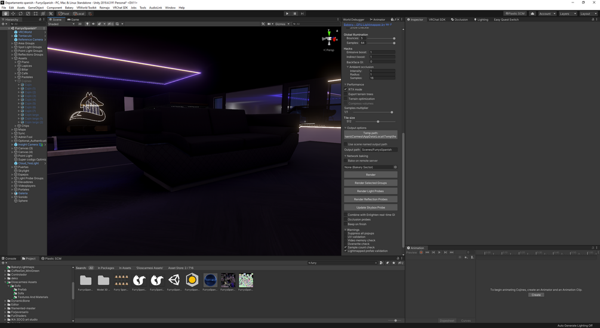Select the Rect transform tool
Image resolution: width=600 pixels, height=328 pixels.
(x=36, y=13)
